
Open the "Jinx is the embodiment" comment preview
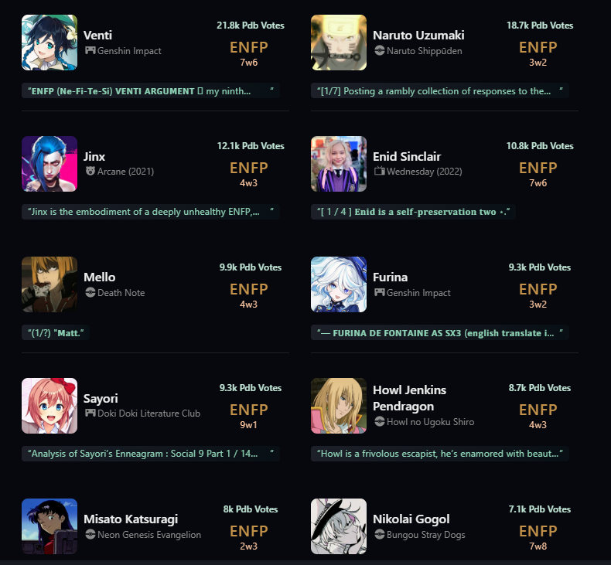coord(151,212)
